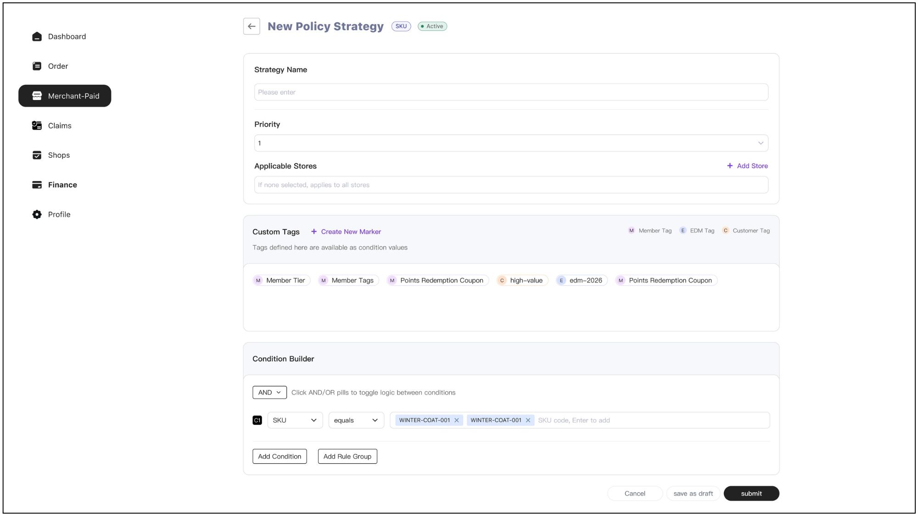Click Create New Marker
918x516 pixels.
coord(346,232)
